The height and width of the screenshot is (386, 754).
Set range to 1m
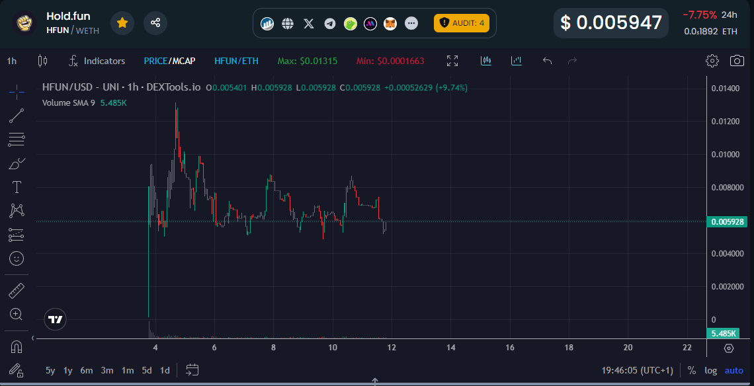128,370
